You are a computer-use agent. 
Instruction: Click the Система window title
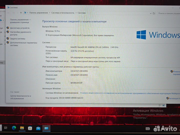[14, 7]
